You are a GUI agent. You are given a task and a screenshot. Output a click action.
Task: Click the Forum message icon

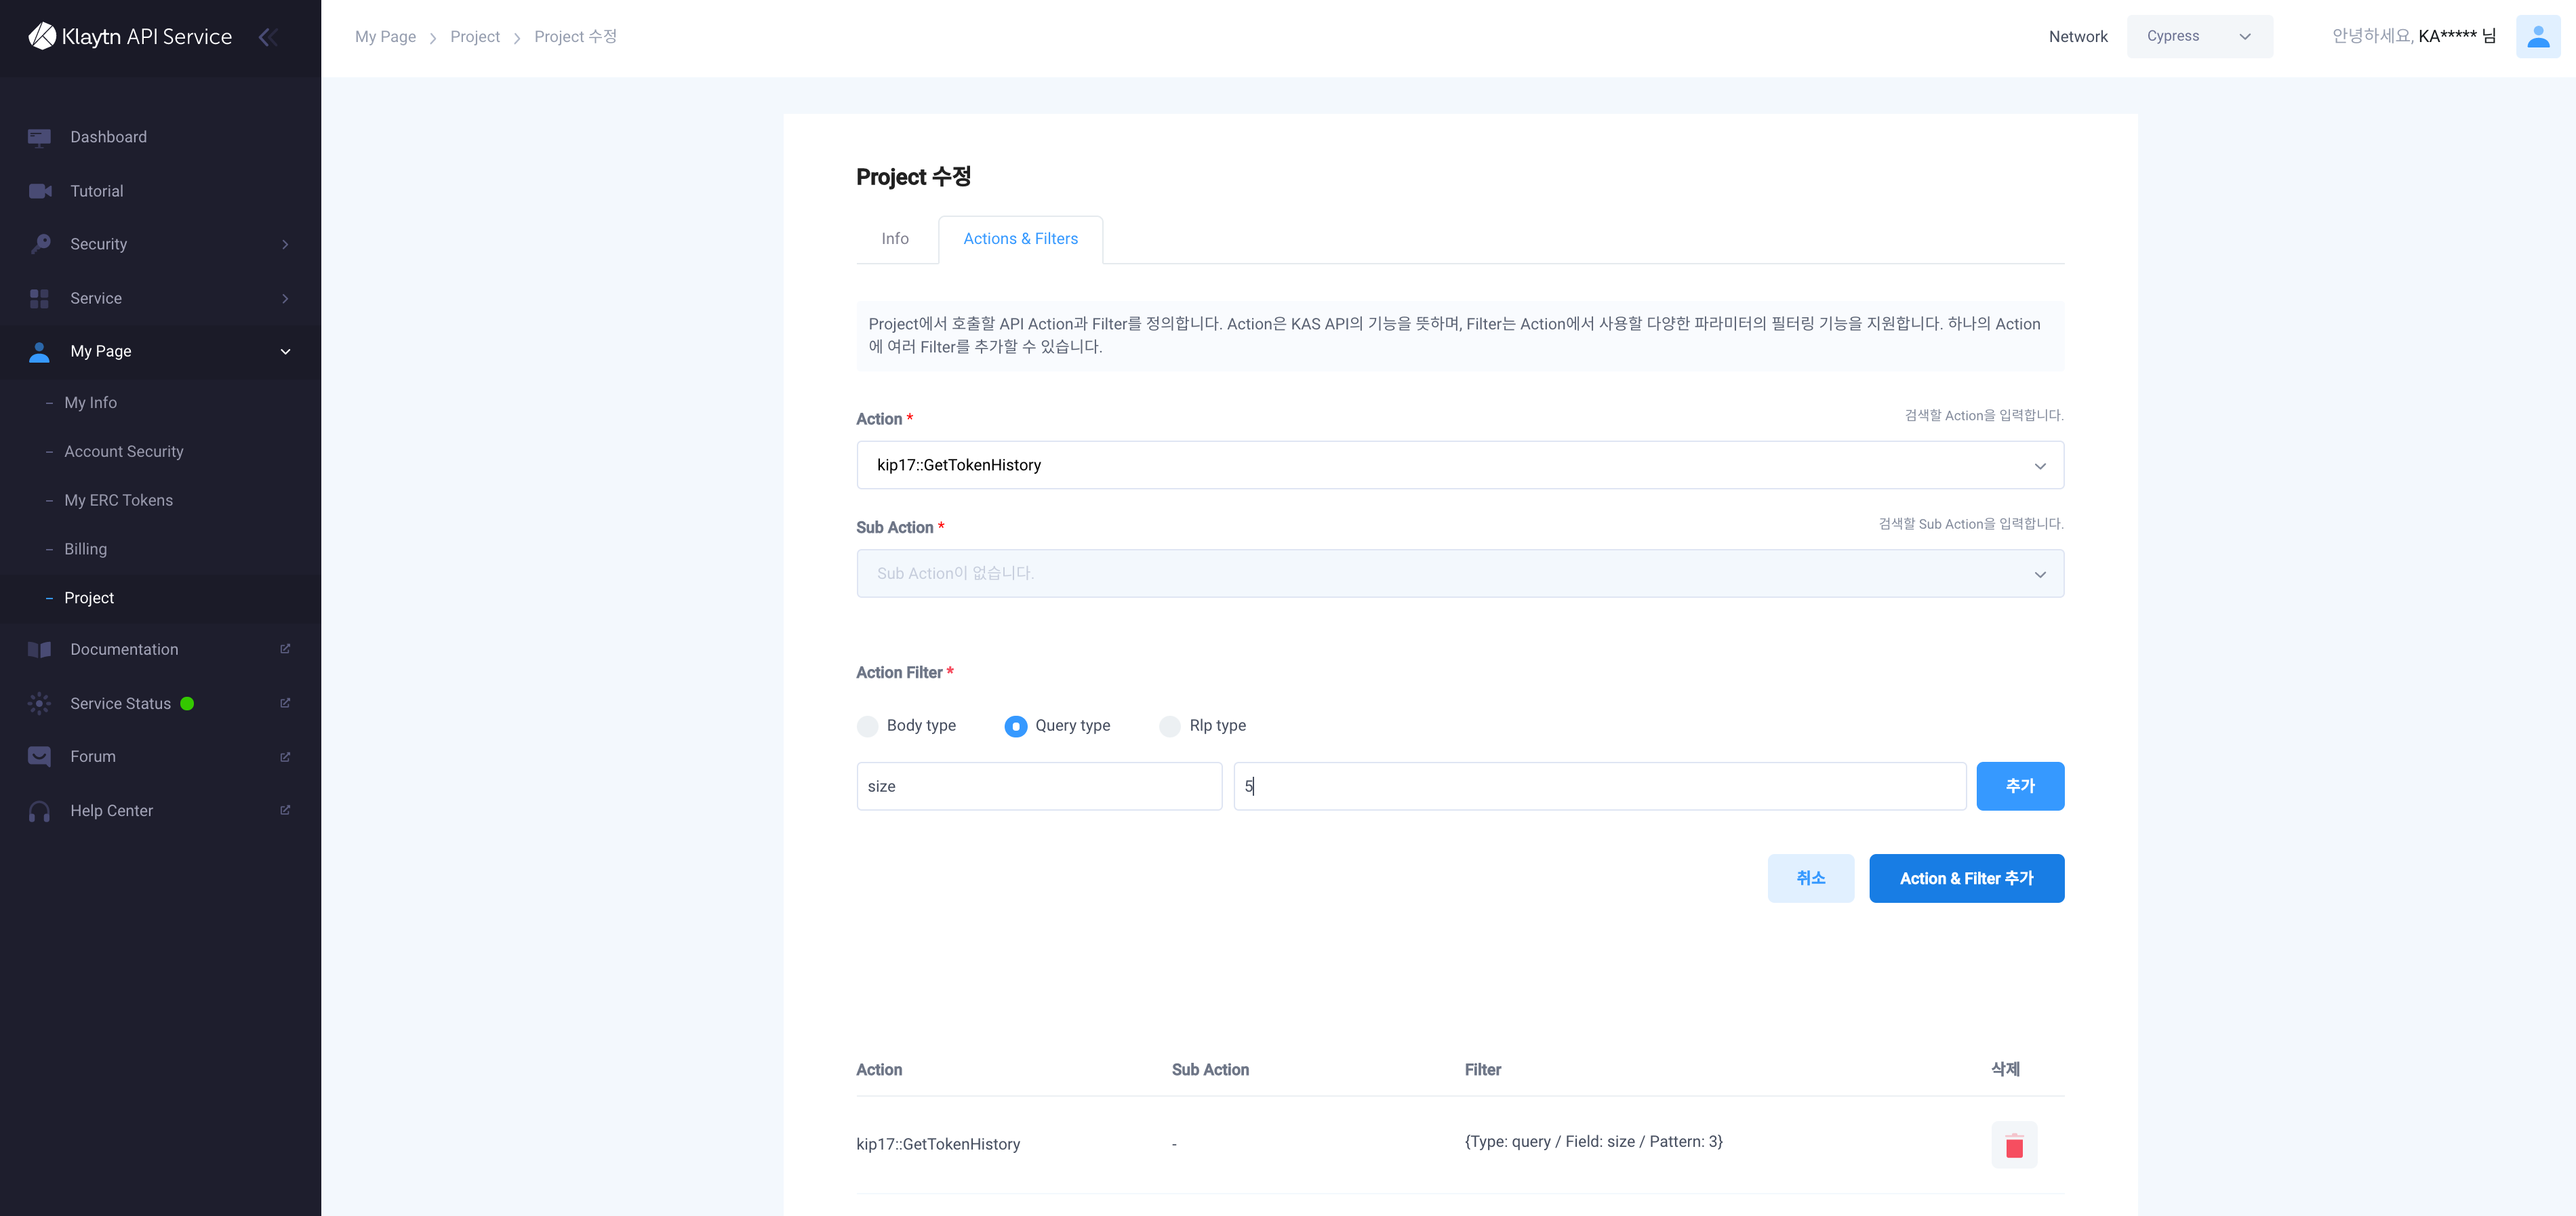click(x=40, y=756)
